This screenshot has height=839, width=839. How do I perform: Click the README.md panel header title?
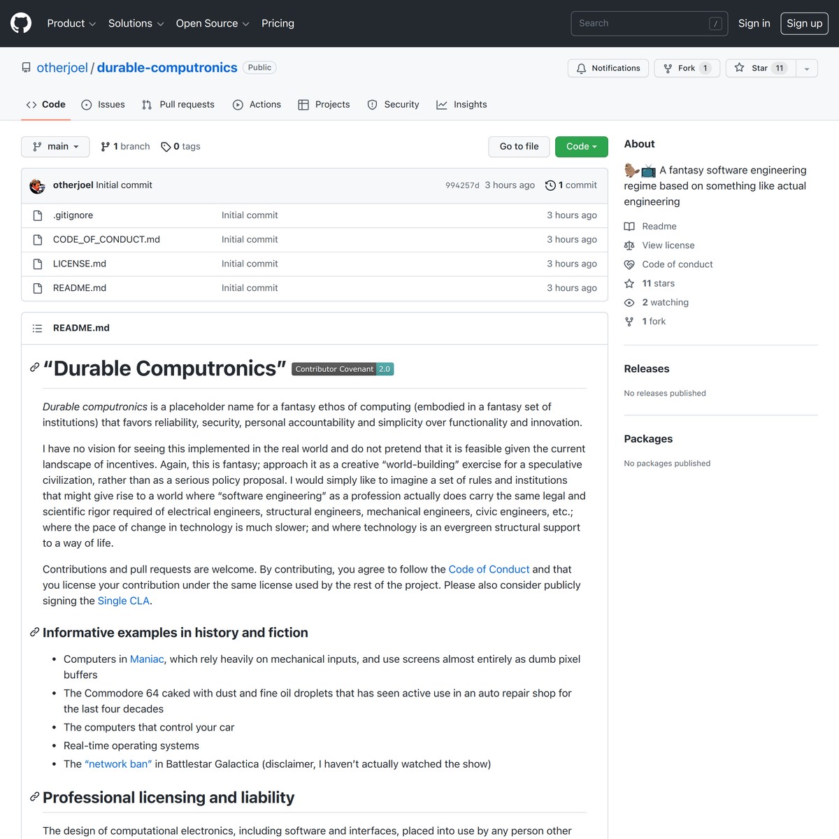pos(81,328)
